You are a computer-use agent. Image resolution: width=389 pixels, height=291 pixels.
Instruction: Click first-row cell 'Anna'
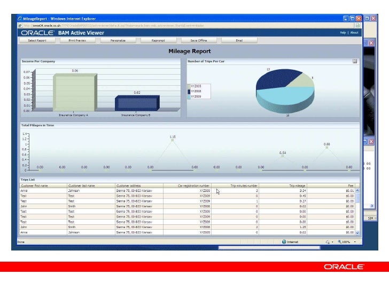click(43, 191)
